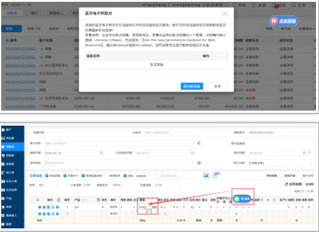Open the scan mode dropdown beside 扫码

pyautogui.click(x=145, y=176)
